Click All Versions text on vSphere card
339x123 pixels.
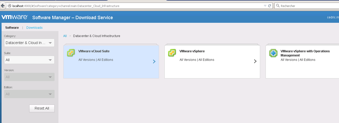coord(188,60)
